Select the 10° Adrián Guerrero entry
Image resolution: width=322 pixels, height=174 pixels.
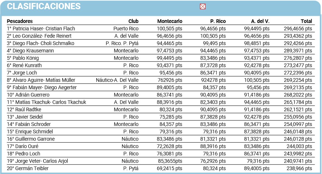pyautogui.click(x=29, y=95)
